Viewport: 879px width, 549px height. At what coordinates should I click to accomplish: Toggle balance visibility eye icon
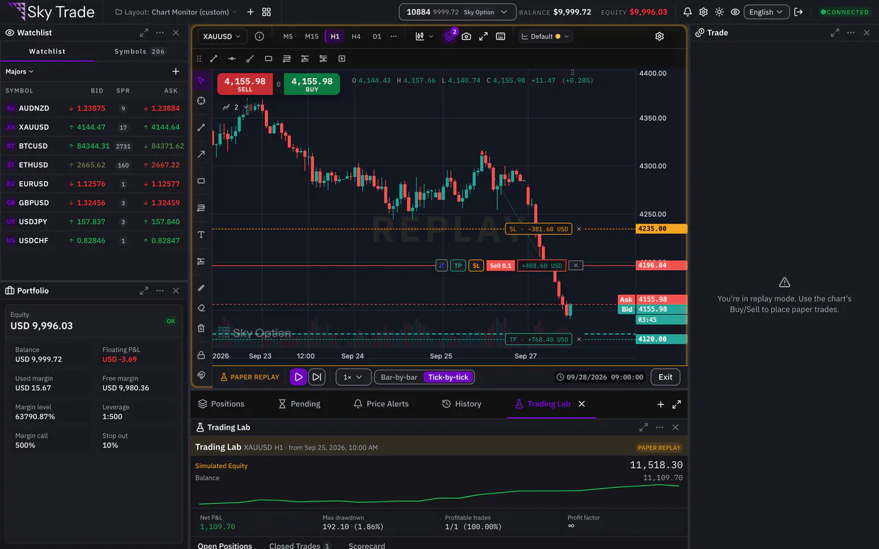coord(735,12)
